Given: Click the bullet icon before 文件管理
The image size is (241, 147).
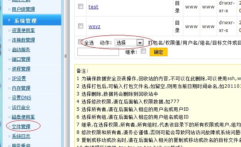Looking at the screenshot, I should coord(9,127).
